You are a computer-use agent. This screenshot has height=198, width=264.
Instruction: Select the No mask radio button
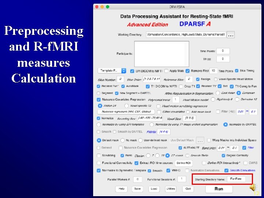(122, 140)
